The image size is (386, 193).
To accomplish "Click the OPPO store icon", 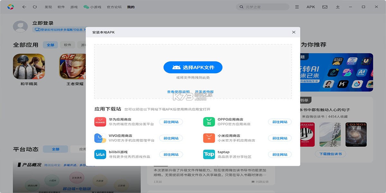I will tap(209, 122).
